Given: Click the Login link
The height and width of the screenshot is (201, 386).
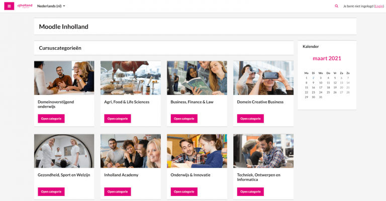Looking at the screenshot, I should (379, 6).
